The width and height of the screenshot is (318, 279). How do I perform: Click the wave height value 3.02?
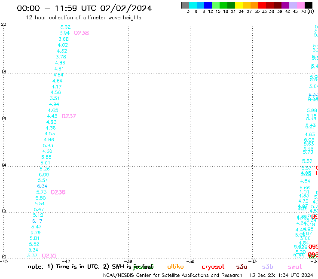pos(65,27)
